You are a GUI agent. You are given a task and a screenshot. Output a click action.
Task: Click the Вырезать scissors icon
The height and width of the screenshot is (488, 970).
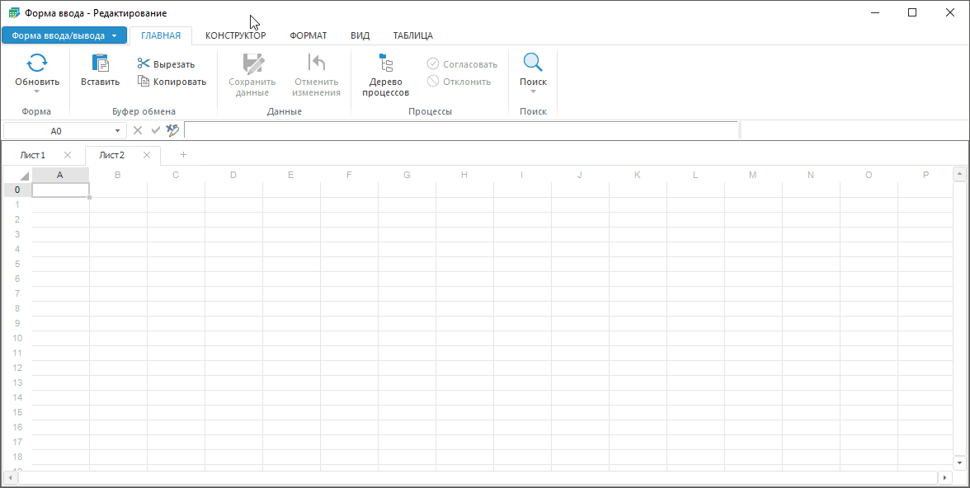[144, 63]
